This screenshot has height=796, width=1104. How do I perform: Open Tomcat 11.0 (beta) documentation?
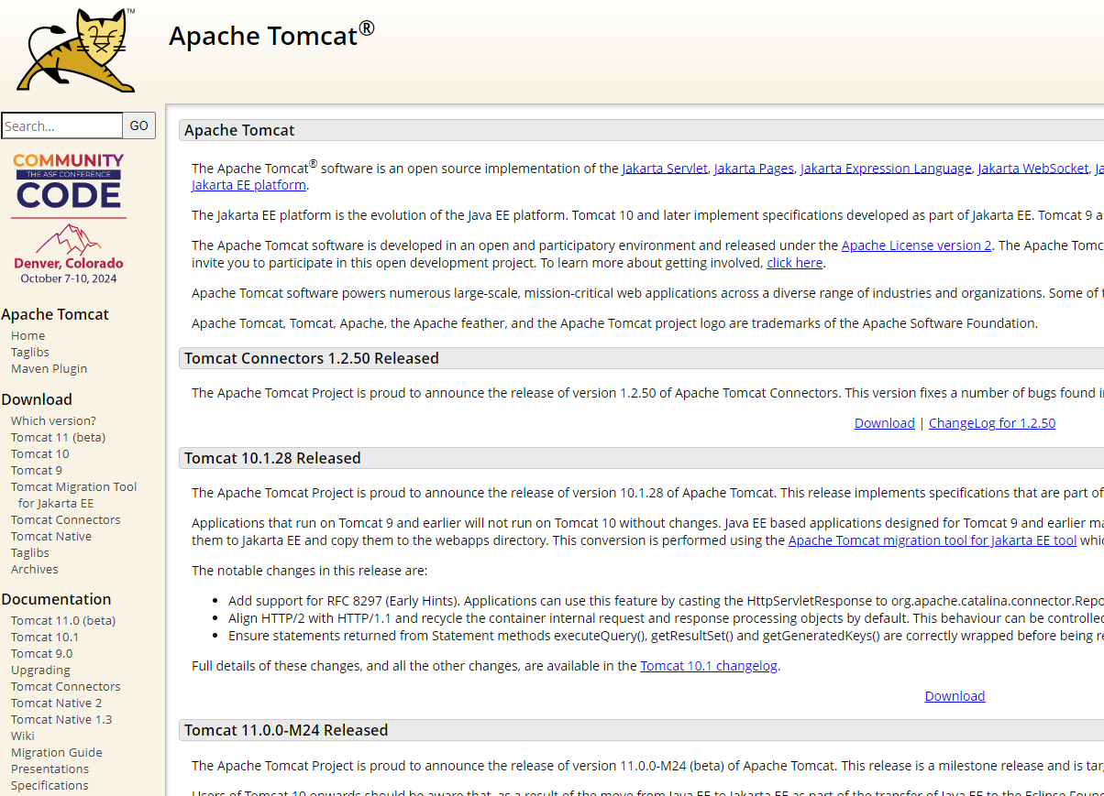pyautogui.click(x=63, y=620)
